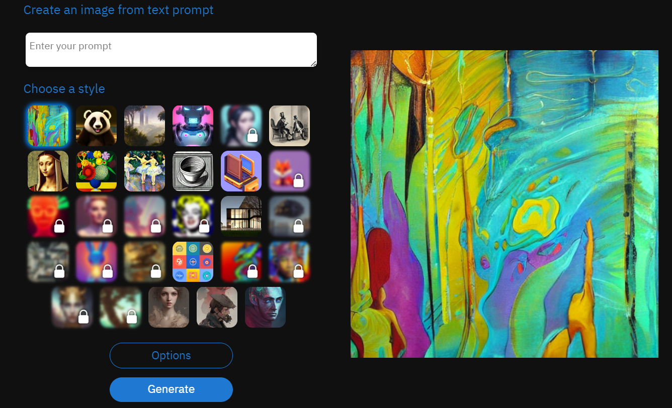Select the modern house architecture style

click(241, 216)
